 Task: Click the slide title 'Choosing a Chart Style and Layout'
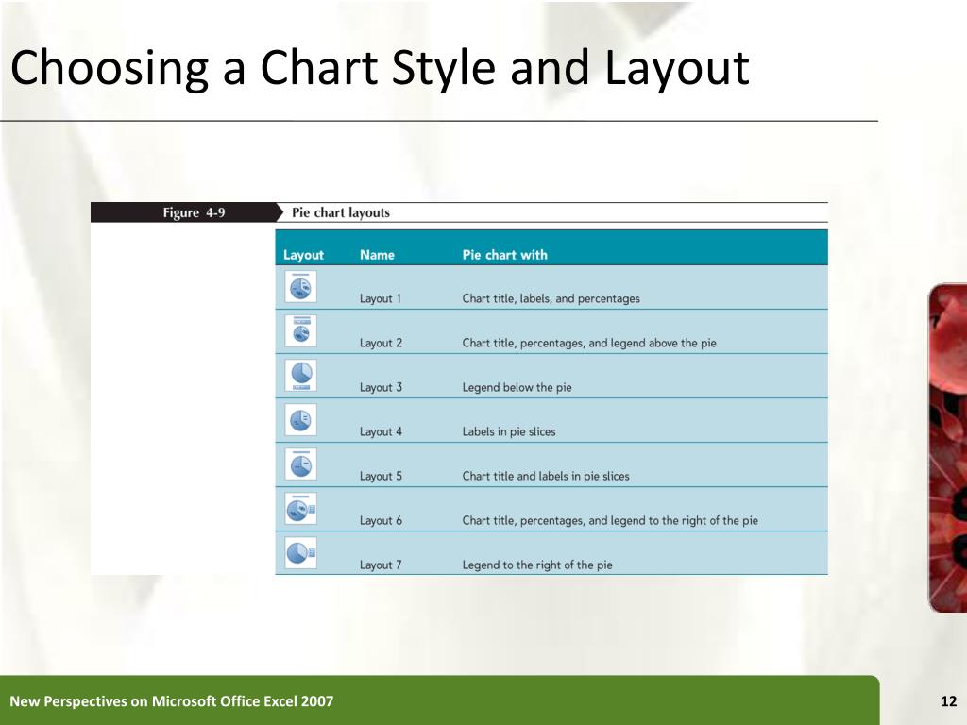click(380, 67)
